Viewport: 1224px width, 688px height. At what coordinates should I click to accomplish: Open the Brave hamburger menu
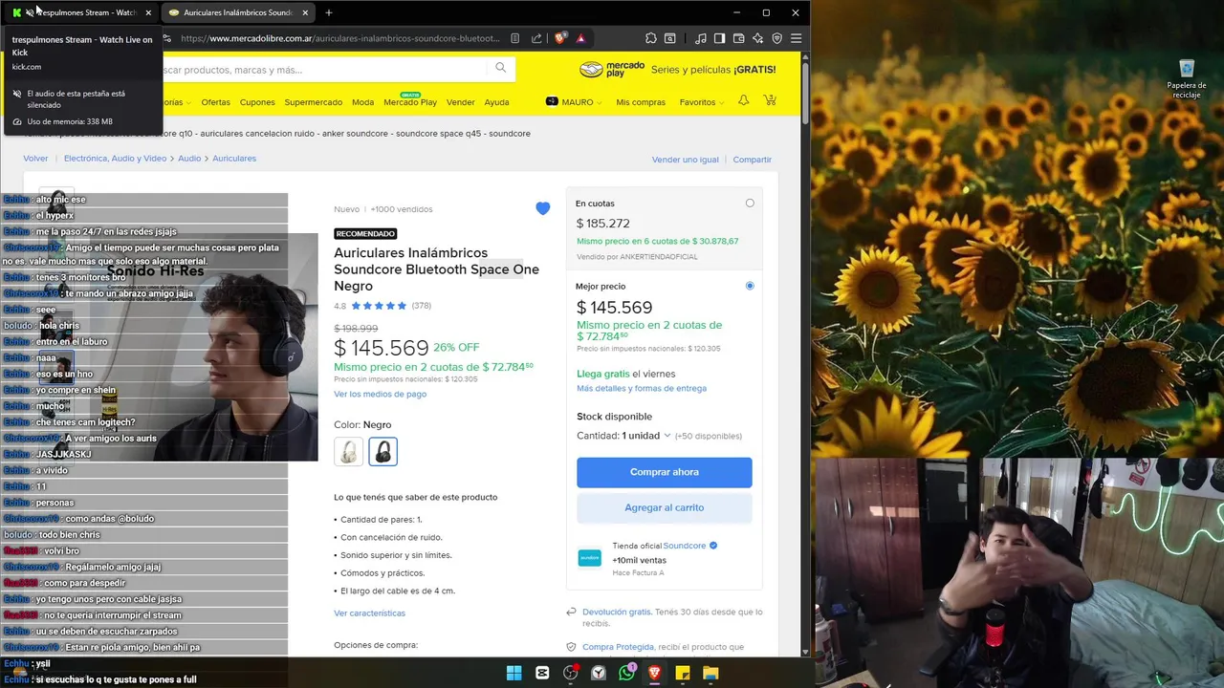pyautogui.click(x=796, y=38)
